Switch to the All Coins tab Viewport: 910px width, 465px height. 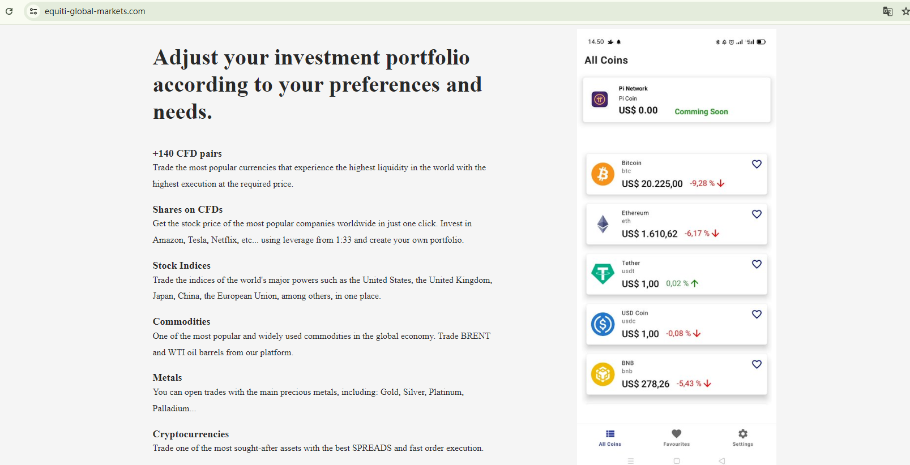pyautogui.click(x=610, y=437)
